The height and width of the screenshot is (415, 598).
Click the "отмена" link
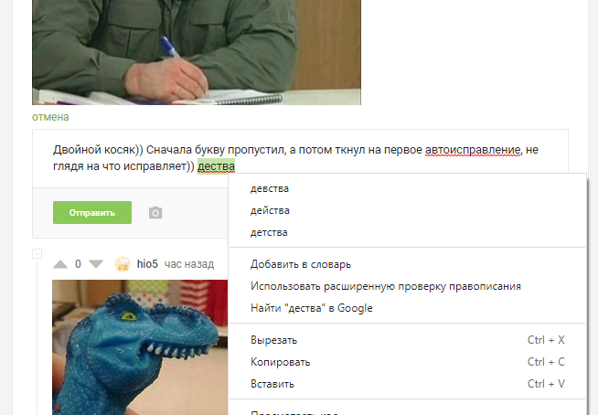click(x=50, y=117)
